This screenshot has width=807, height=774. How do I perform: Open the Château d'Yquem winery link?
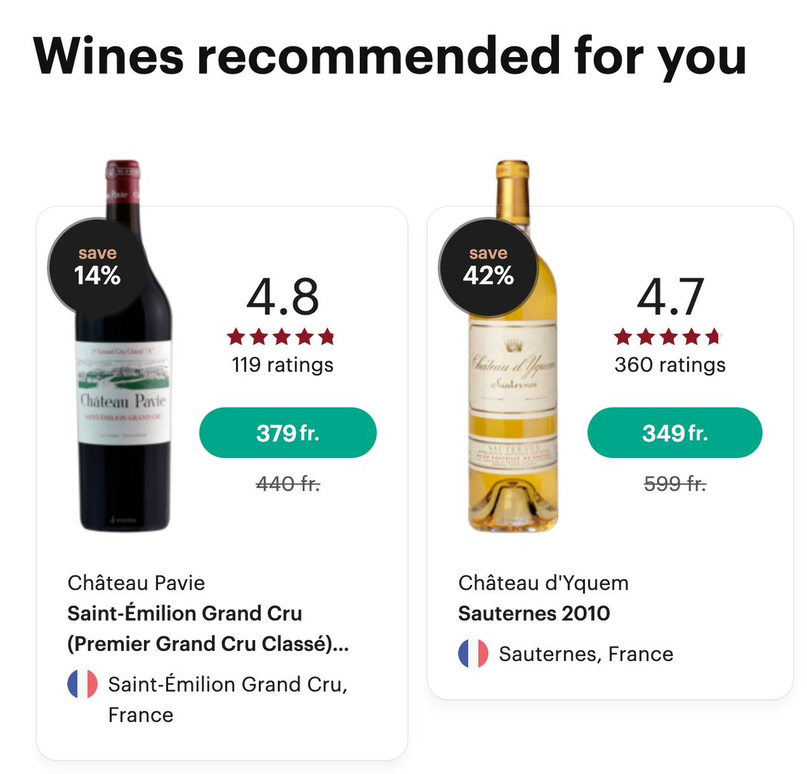click(x=543, y=583)
